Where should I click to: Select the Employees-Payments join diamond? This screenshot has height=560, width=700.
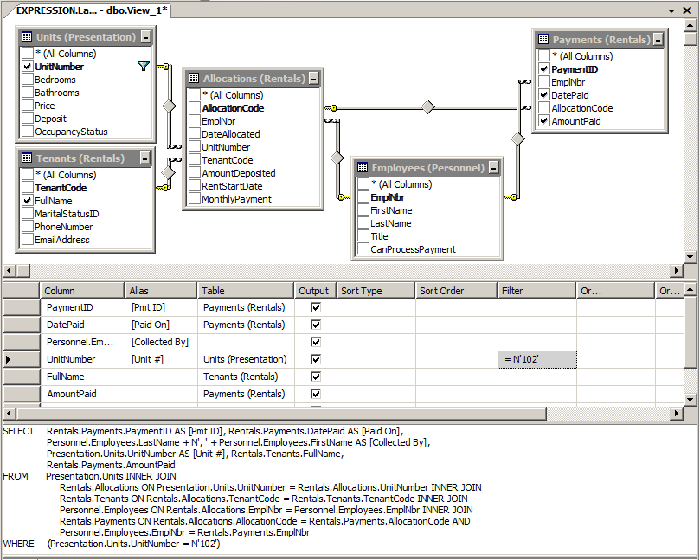point(517,138)
